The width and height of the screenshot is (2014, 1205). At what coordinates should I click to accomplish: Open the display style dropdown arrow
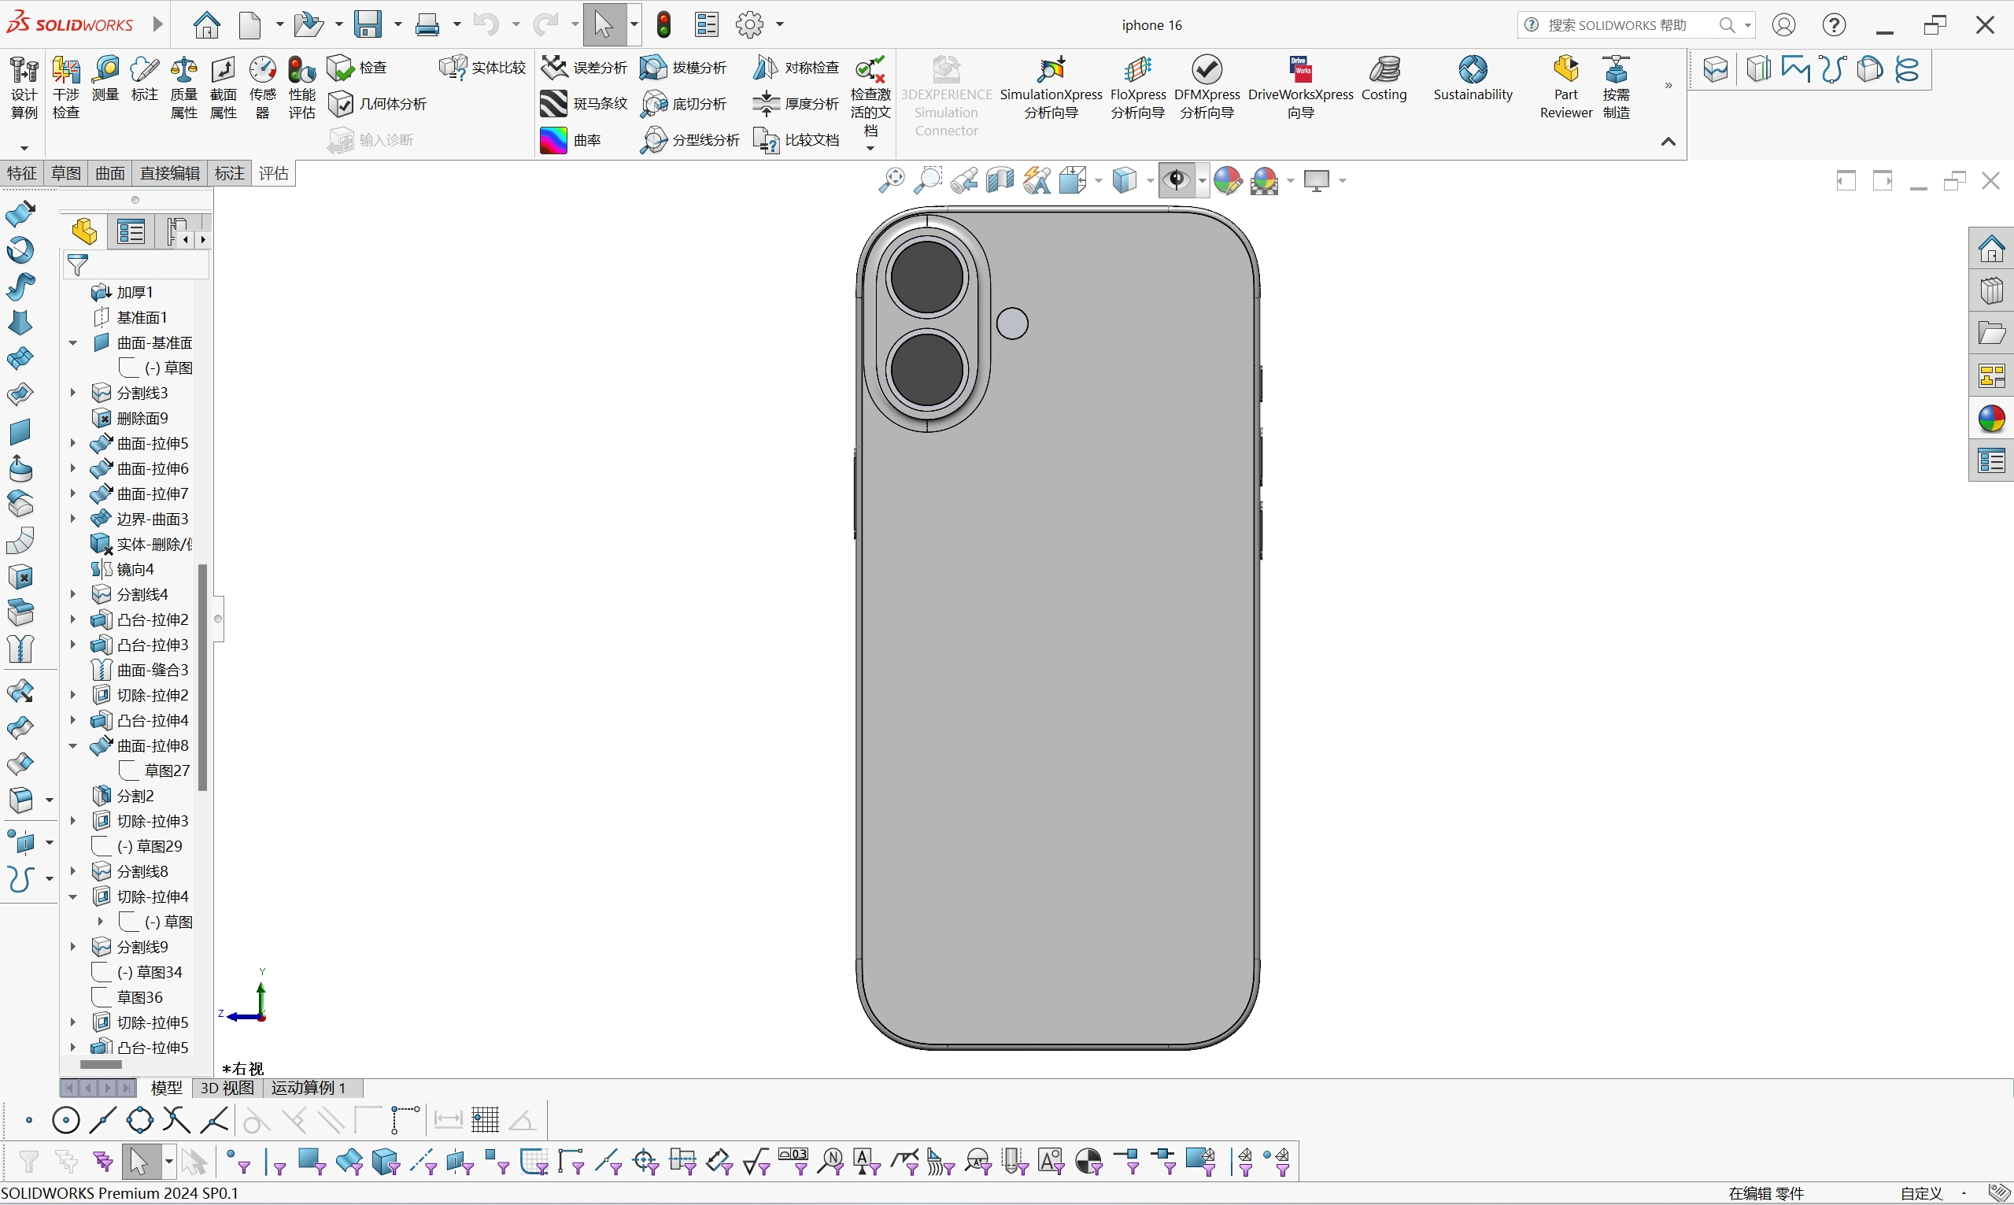(x=1151, y=180)
